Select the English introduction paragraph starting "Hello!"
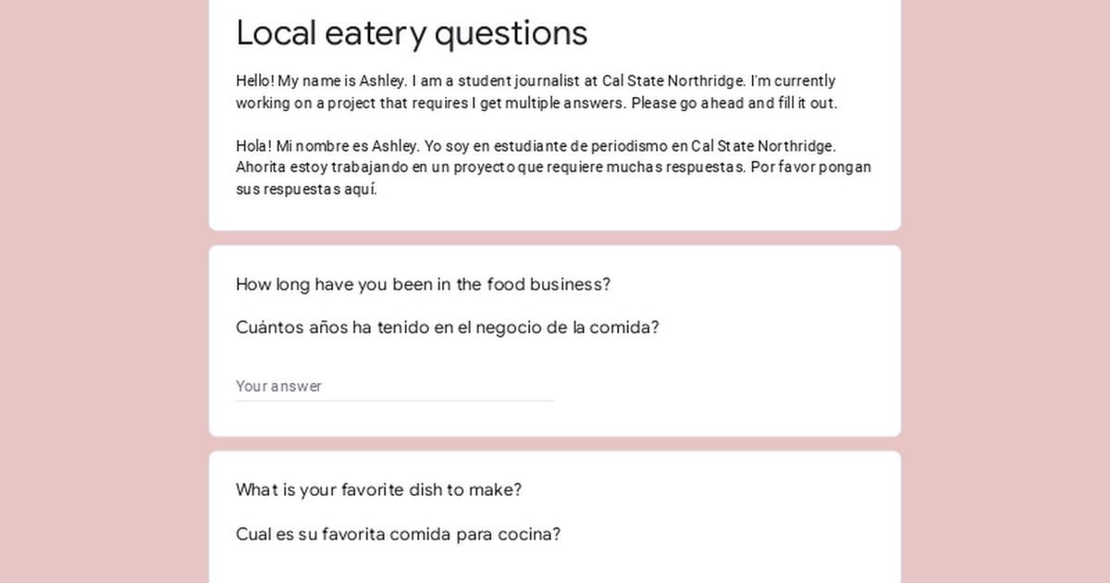 coord(536,92)
